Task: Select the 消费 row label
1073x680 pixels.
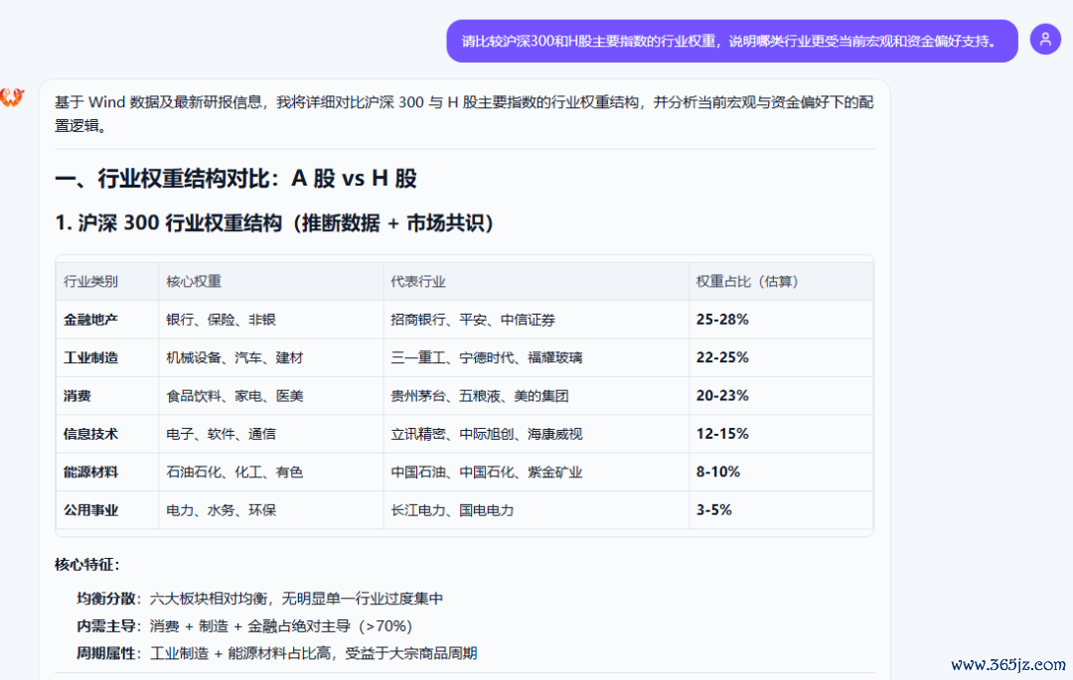Action: 77,396
